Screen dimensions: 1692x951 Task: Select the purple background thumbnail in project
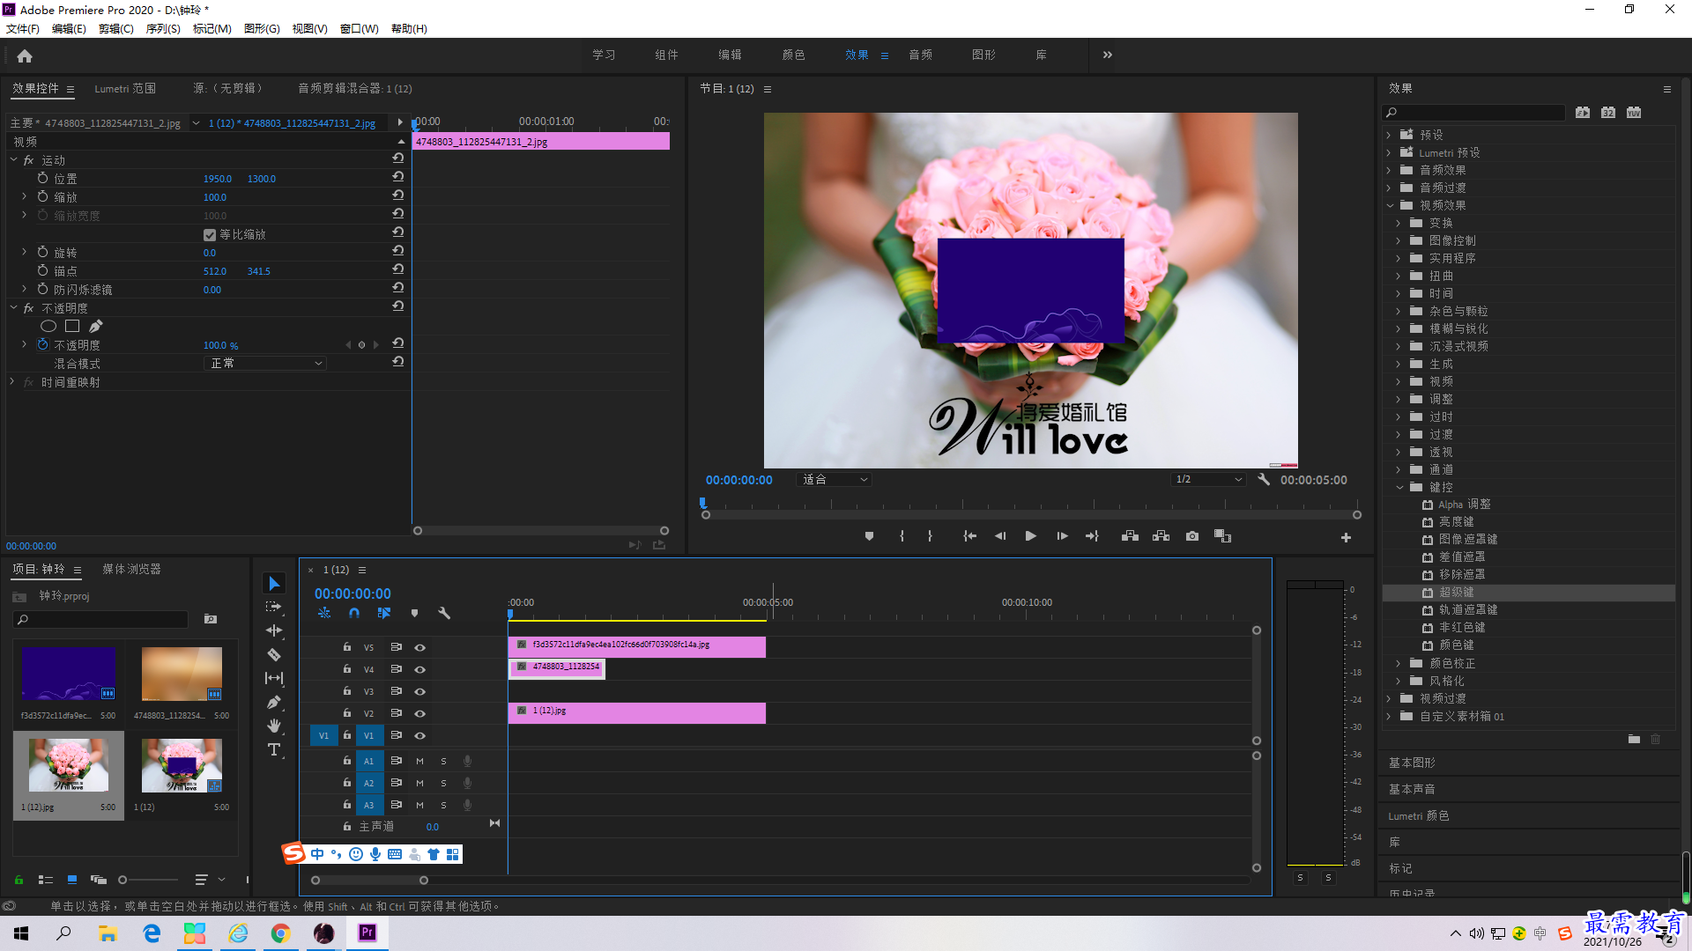(x=69, y=674)
